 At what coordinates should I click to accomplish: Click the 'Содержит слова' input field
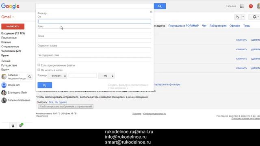[x=94, y=50]
